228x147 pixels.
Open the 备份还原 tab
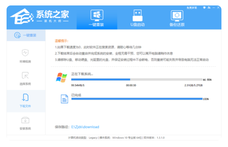[x=177, y=18]
